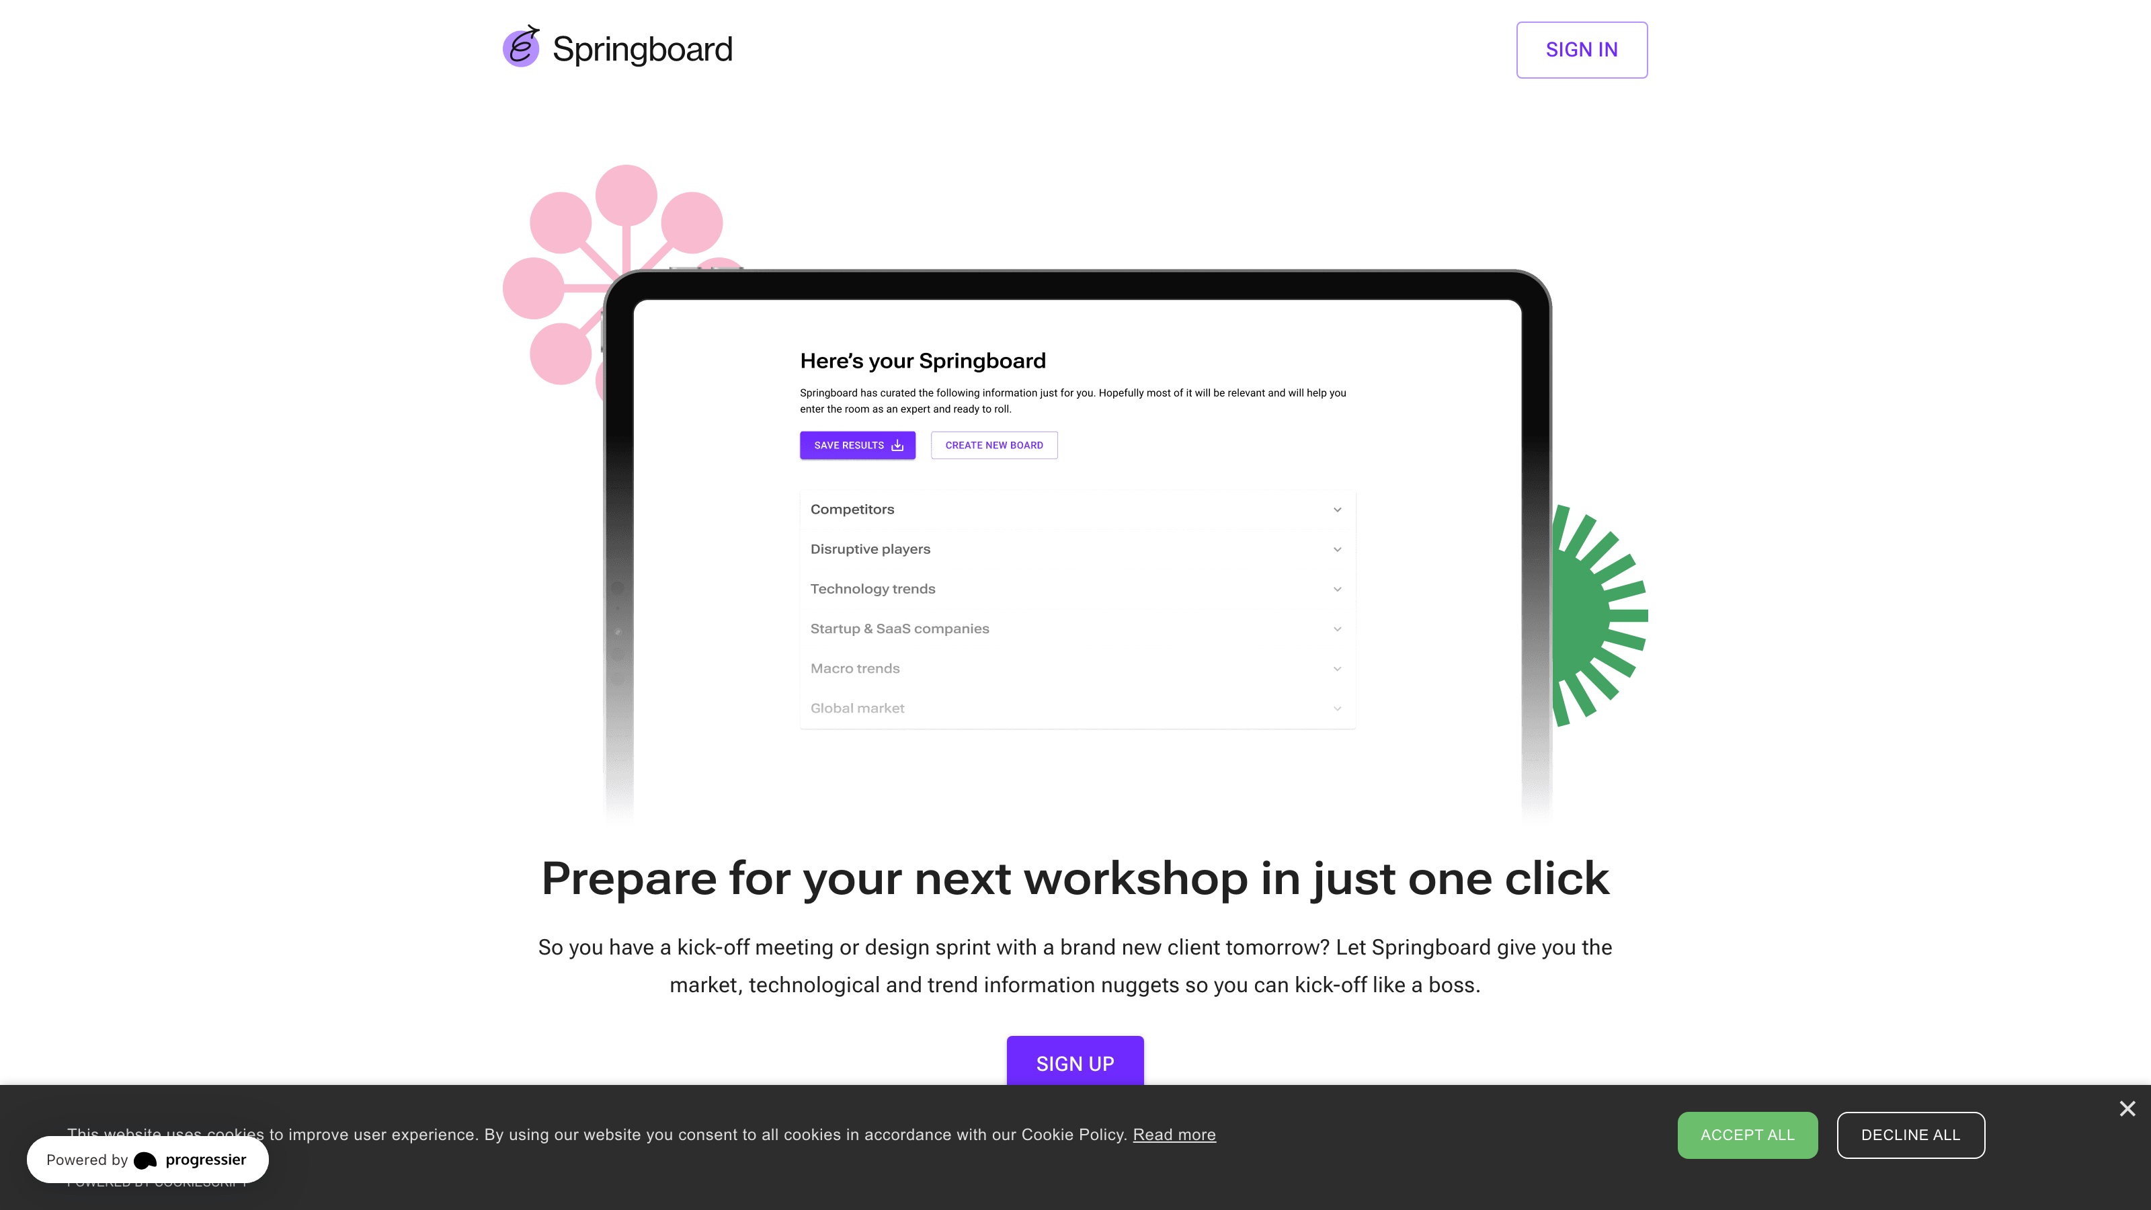2151x1210 pixels.
Task: Click SAVE RESULTS button in board
Action: point(858,445)
